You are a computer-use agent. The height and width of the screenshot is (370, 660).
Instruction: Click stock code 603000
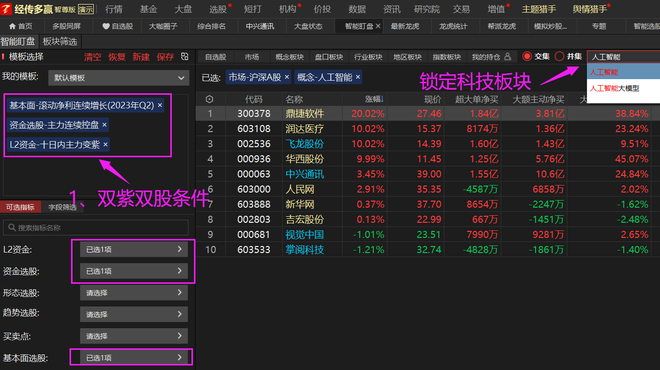[254, 189]
